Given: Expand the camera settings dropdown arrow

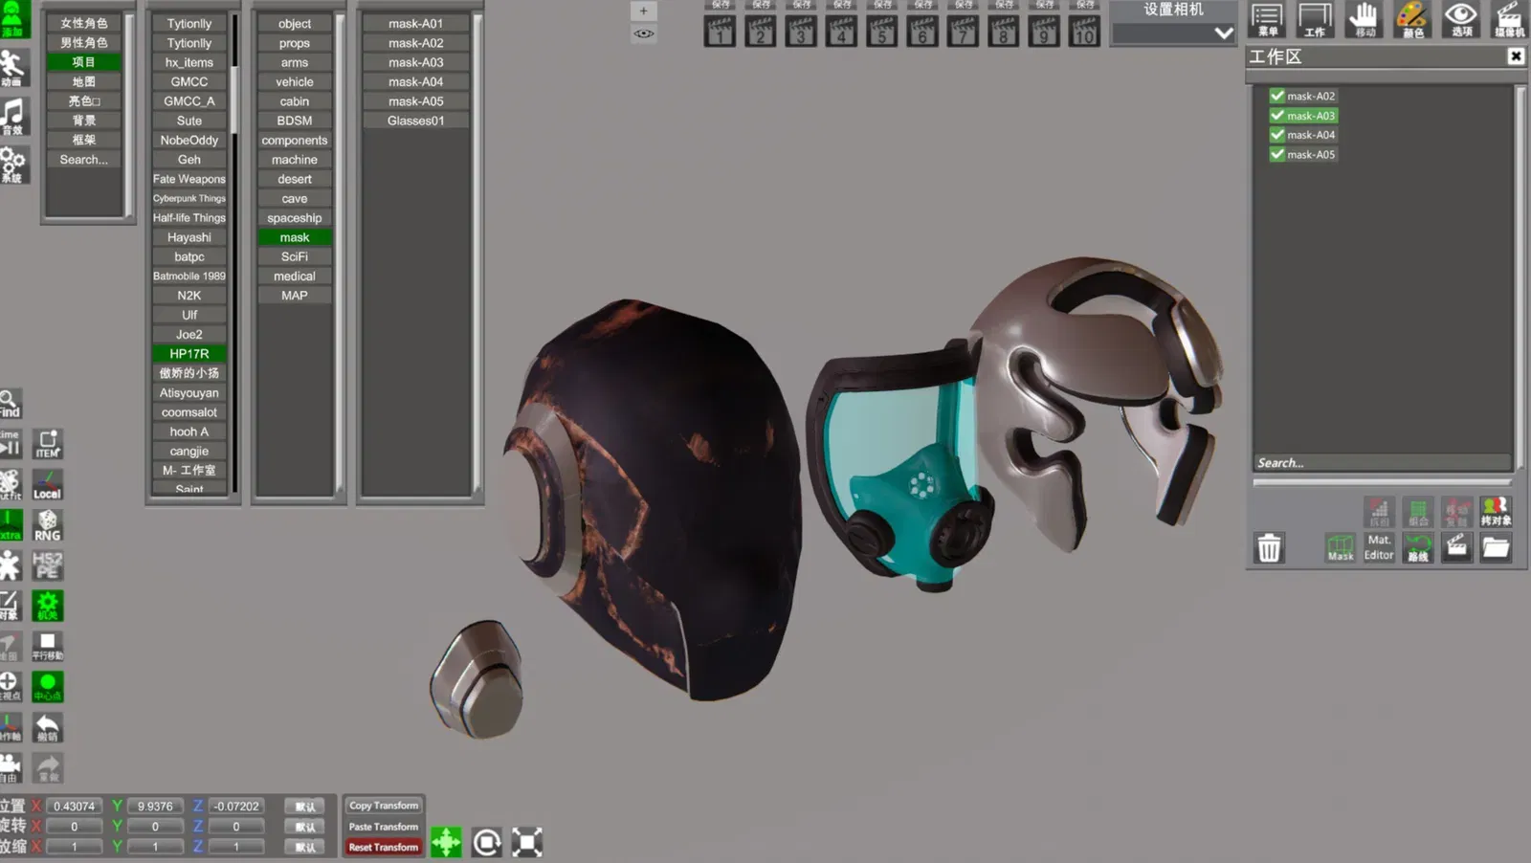Looking at the screenshot, I should (1223, 33).
